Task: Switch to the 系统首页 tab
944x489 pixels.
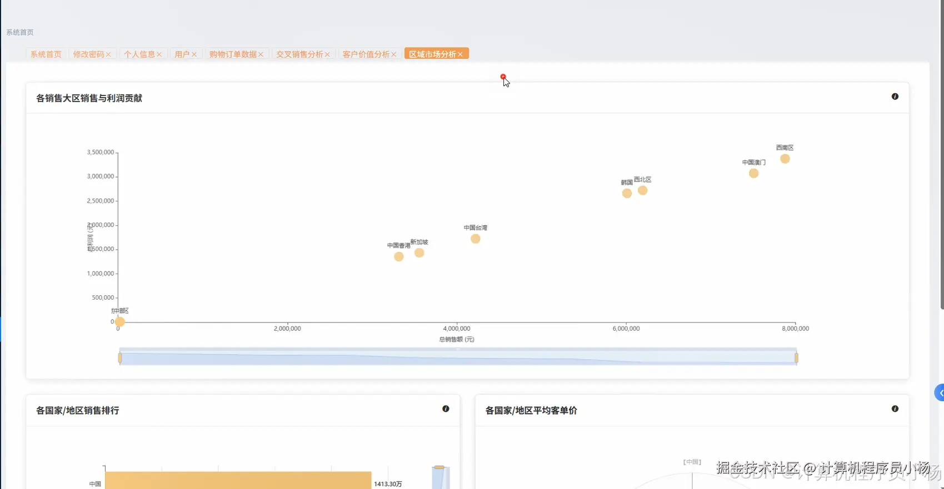Action: (x=46, y=54)
